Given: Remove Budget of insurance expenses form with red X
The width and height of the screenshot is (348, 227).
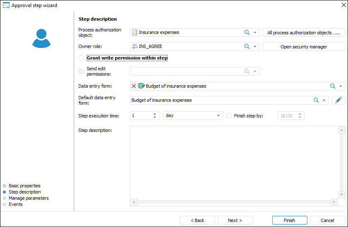Looking at the screenshot, I should [134, 86].
